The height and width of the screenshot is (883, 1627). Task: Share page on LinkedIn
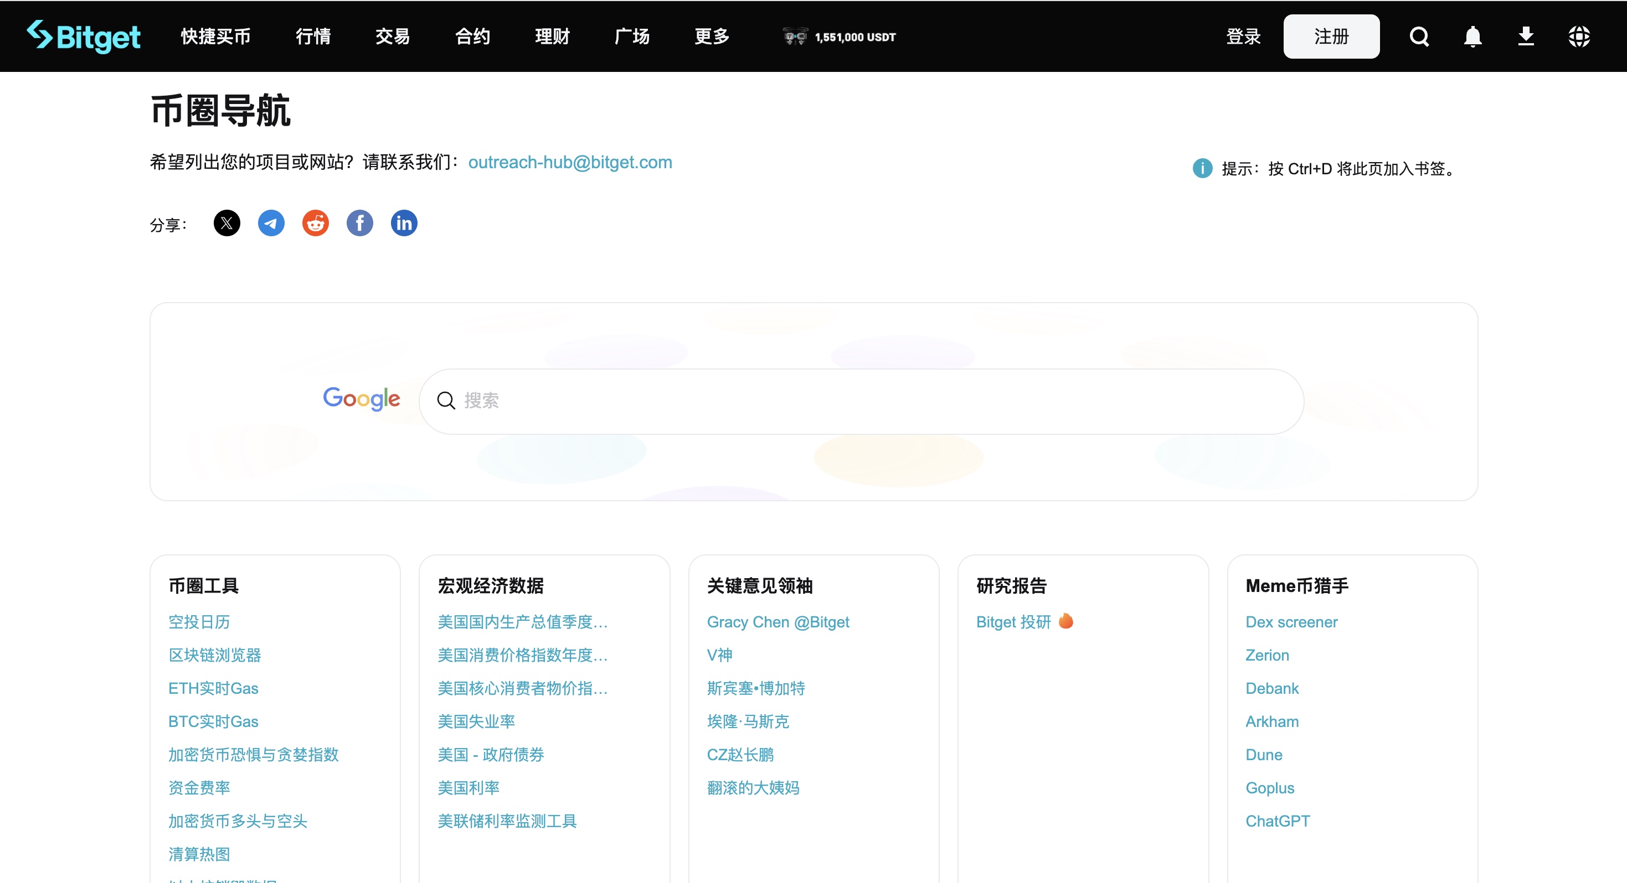(404, 223)
